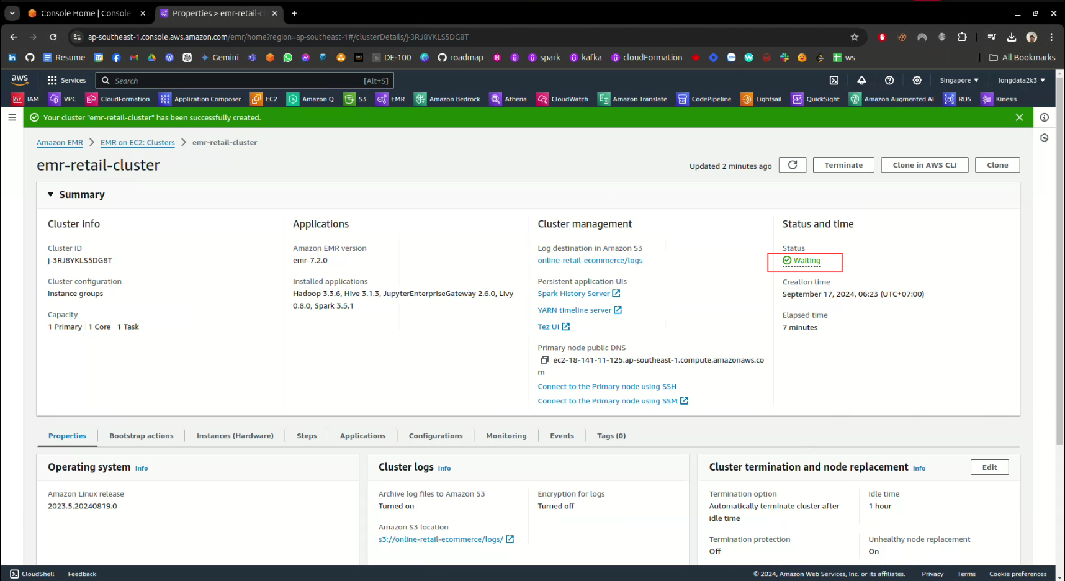Open AWS console settings gear
This screenshot has height=581, width=1065.
[x=917, y=81]
